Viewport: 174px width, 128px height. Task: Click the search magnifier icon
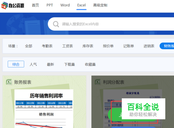point(56,24)
